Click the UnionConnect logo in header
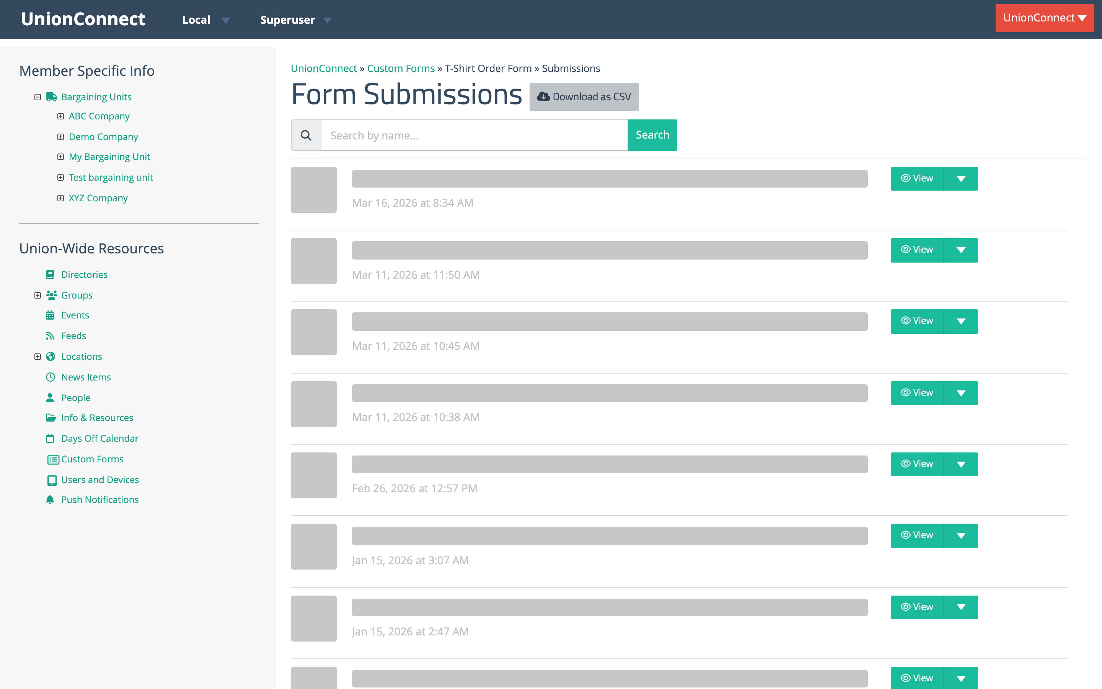The height and width of the screenshot is (689, 1102). [83, 19]
